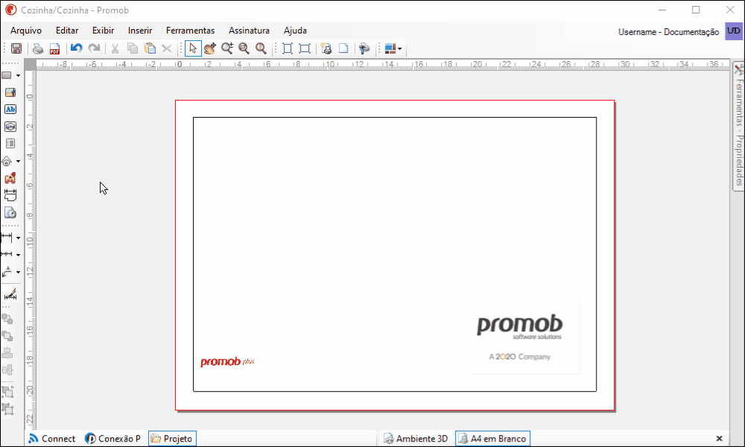The width and height of the screenshot is (745, 447).
Task: Open the Arquivo menu
Action: point(26,31)
